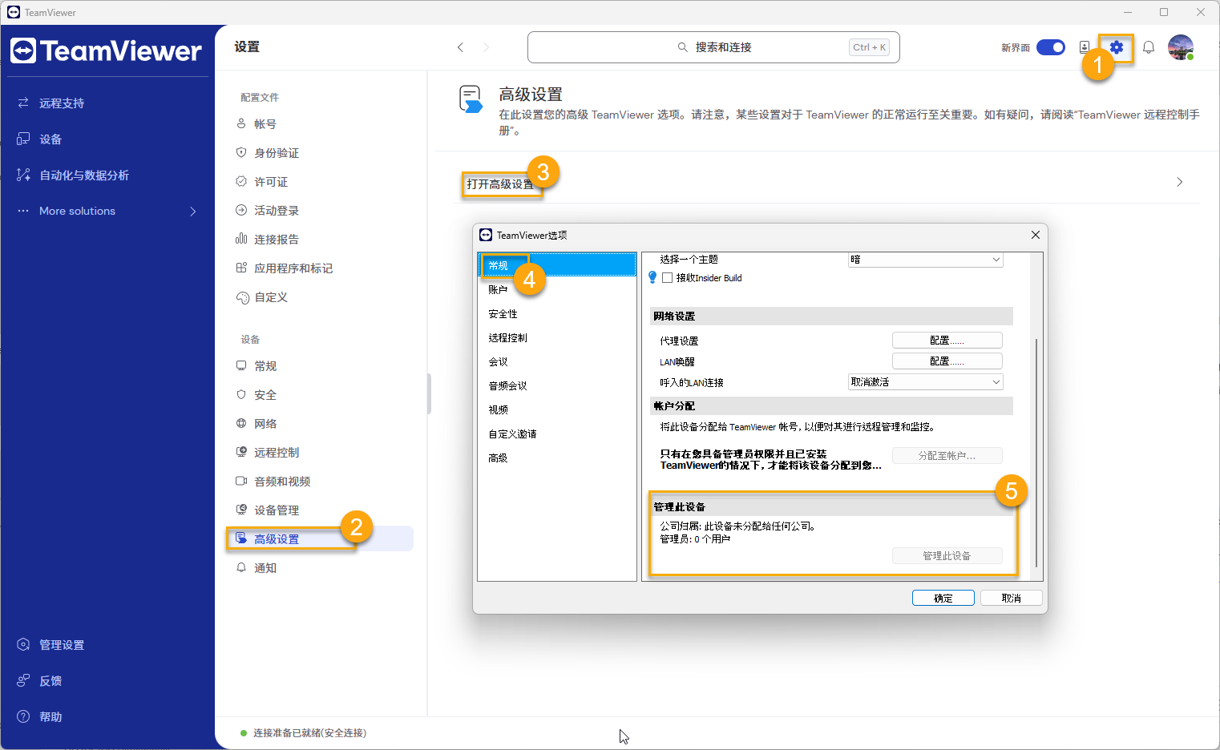Open 常规 under 设备 settings

point(265,365)
